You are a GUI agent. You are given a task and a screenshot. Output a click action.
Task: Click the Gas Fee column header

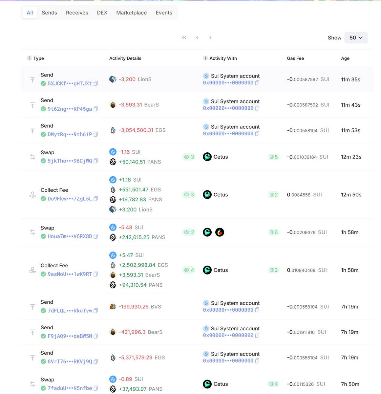point(295,58)
